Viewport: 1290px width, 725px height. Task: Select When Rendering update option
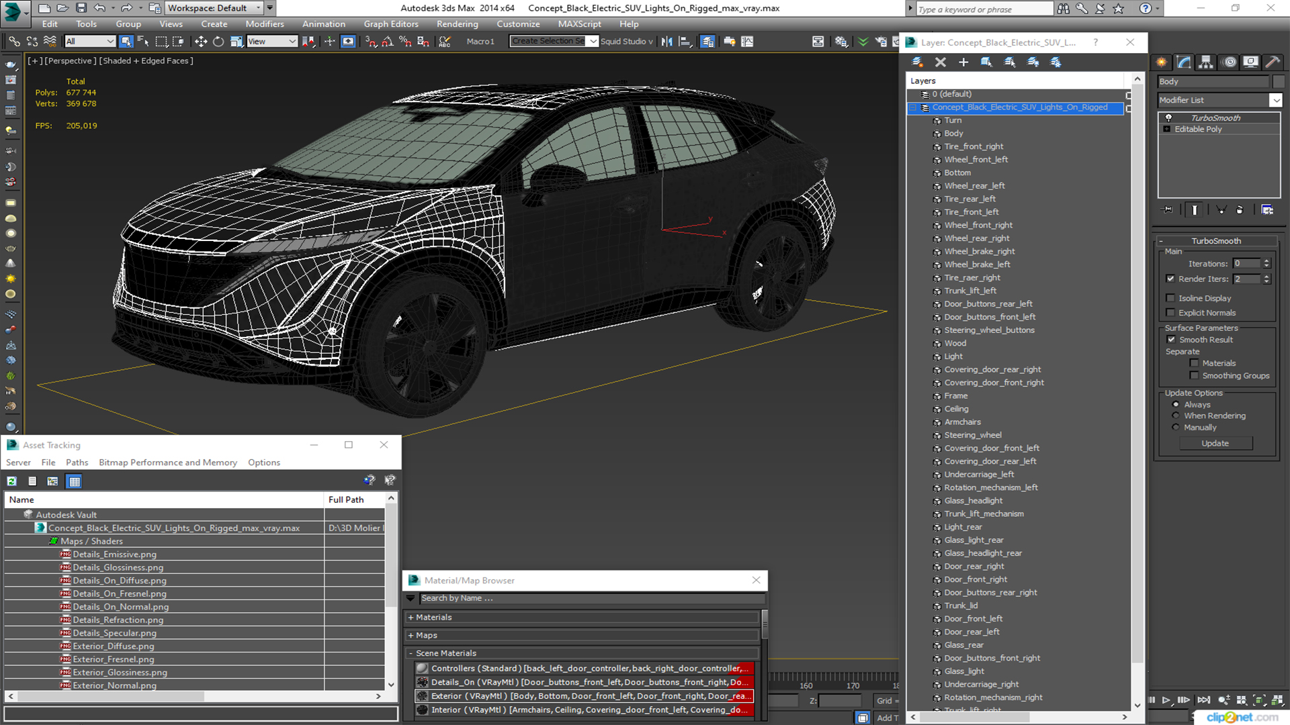coord(1176,416)
